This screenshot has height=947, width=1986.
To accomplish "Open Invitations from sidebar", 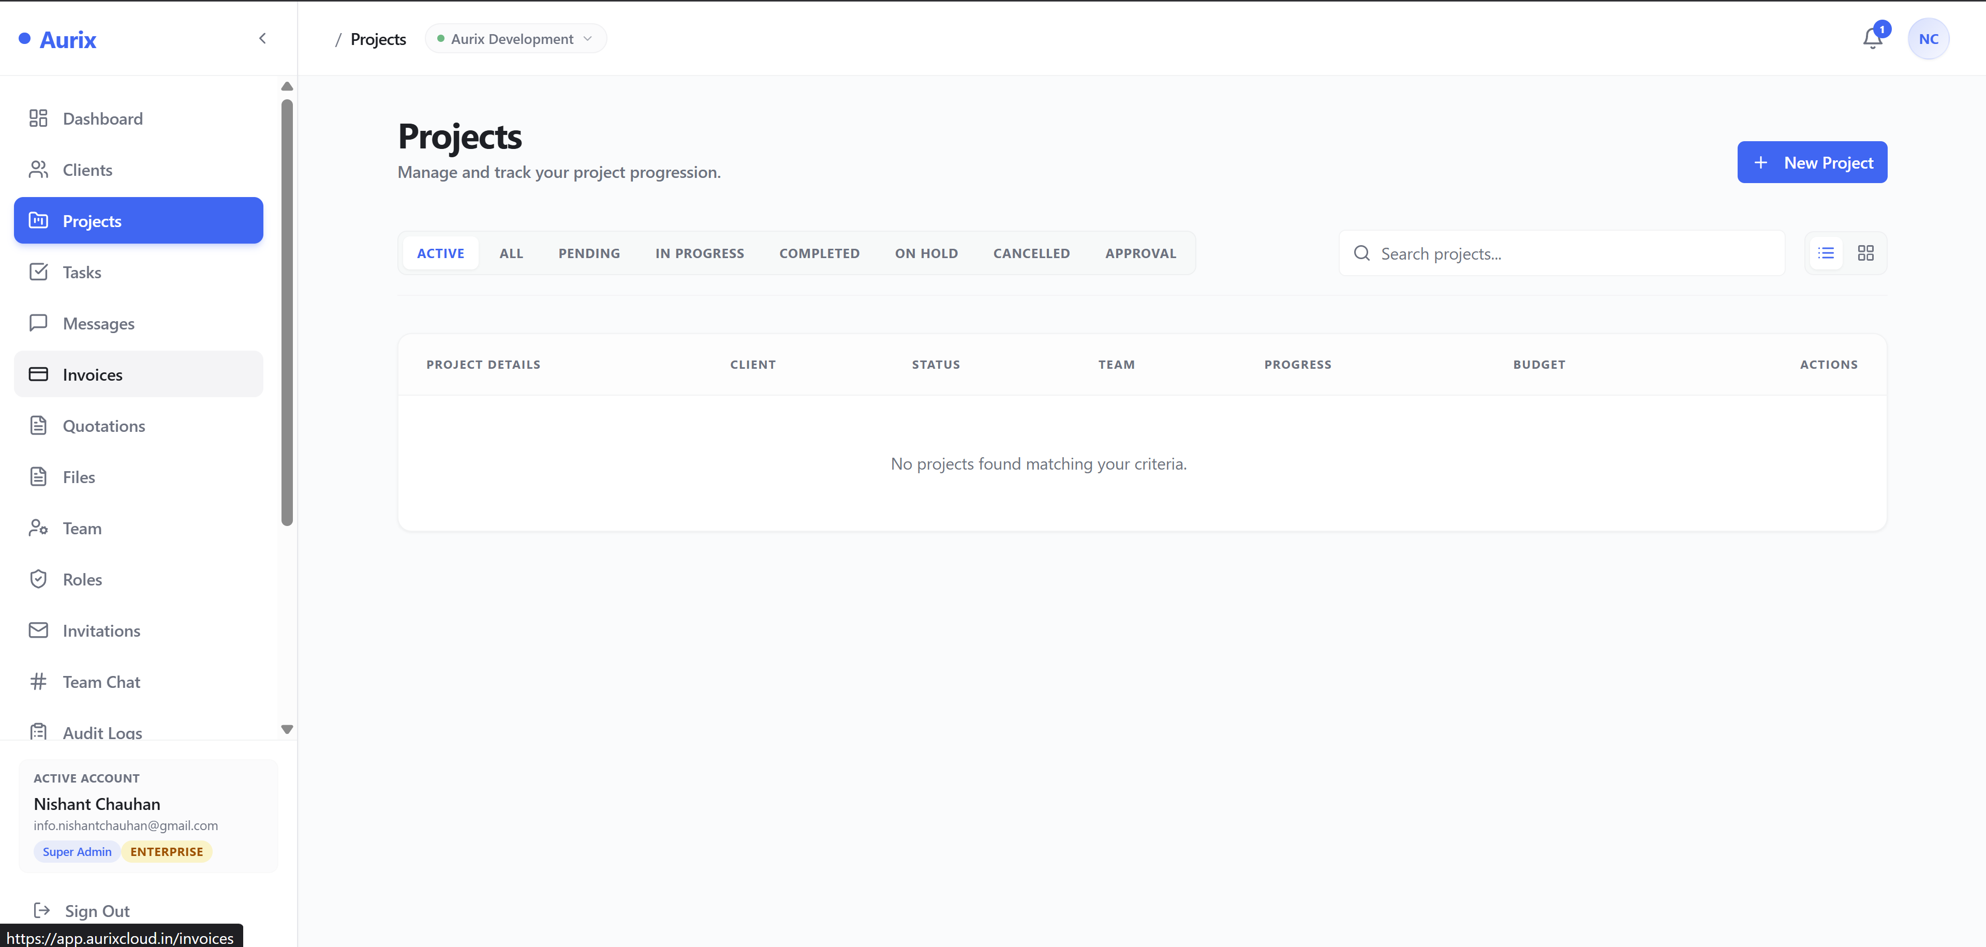I will pyautogui.click(x=139, y=630).
